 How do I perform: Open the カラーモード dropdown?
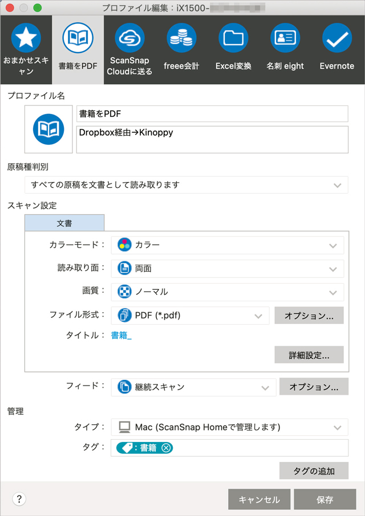(228, 245)
